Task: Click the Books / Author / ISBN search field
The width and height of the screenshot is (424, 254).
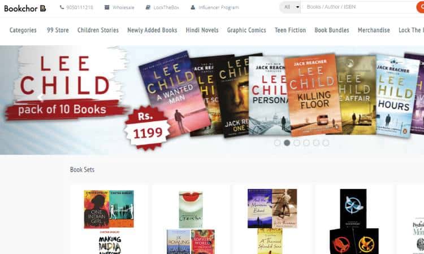Action: (x=358, y=7)
